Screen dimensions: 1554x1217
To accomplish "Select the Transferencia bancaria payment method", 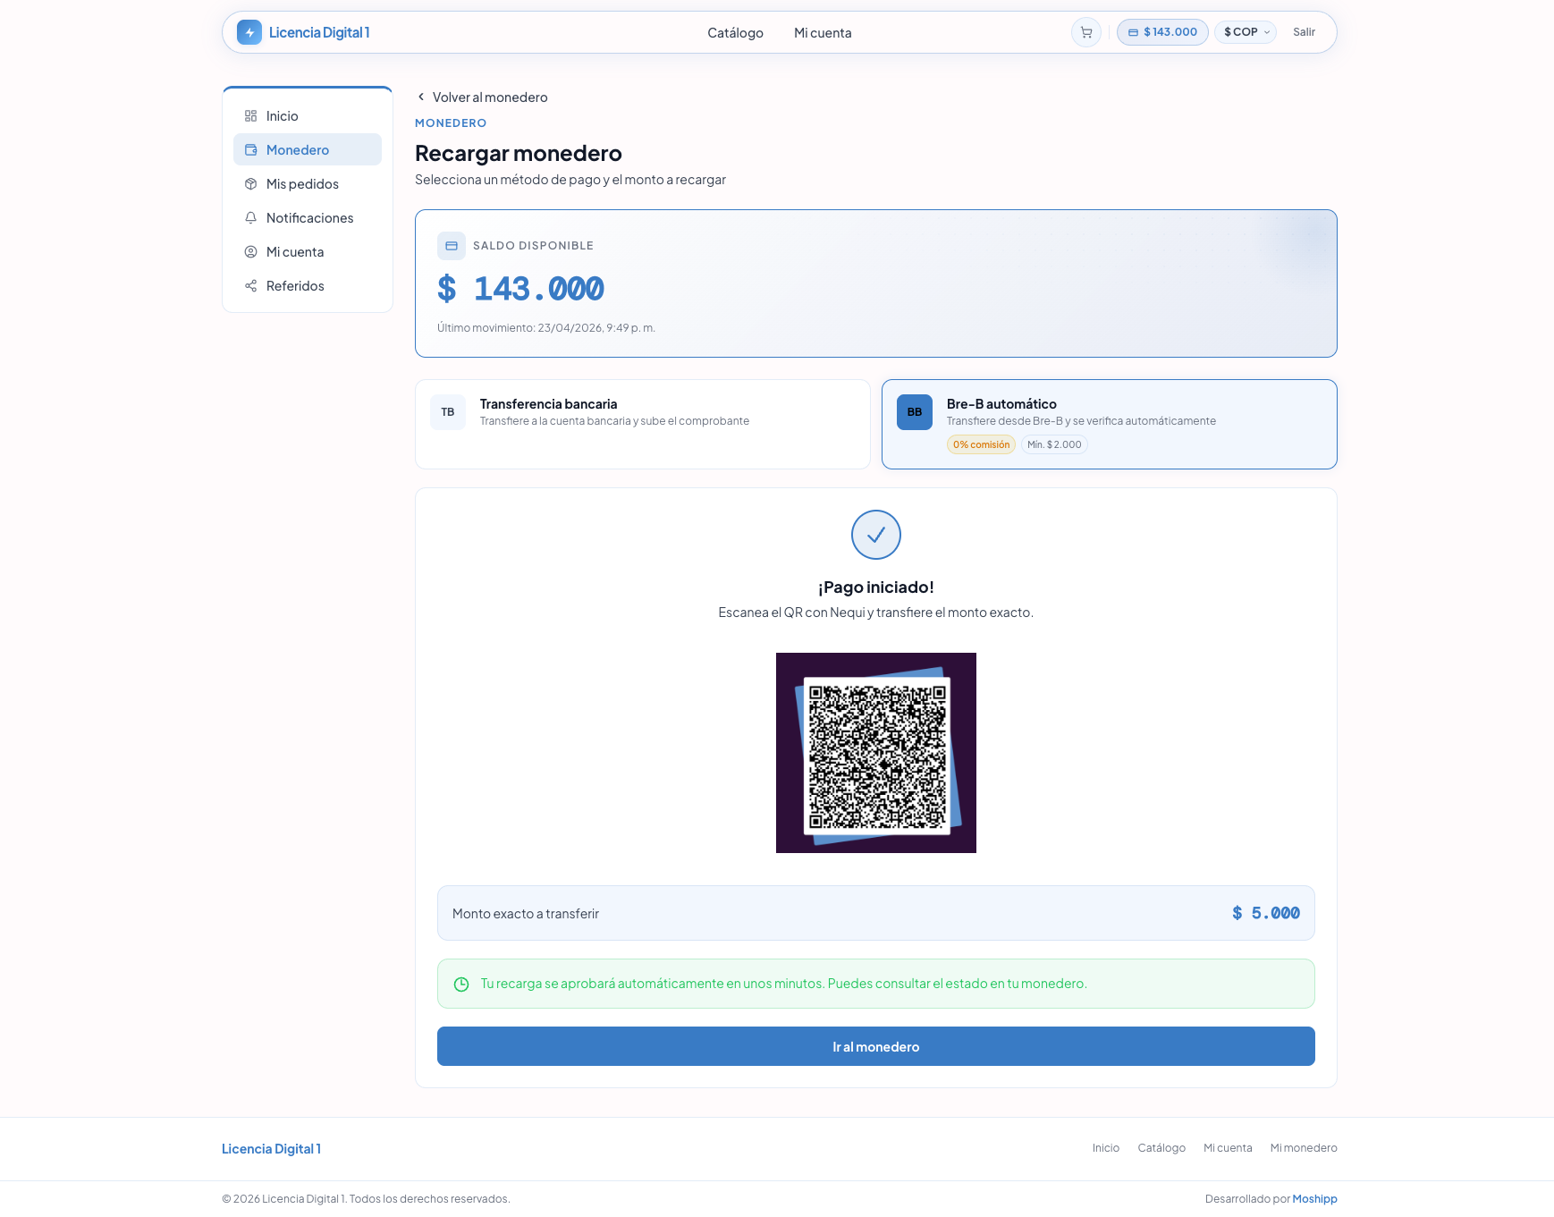I will (x=642, y=424).
